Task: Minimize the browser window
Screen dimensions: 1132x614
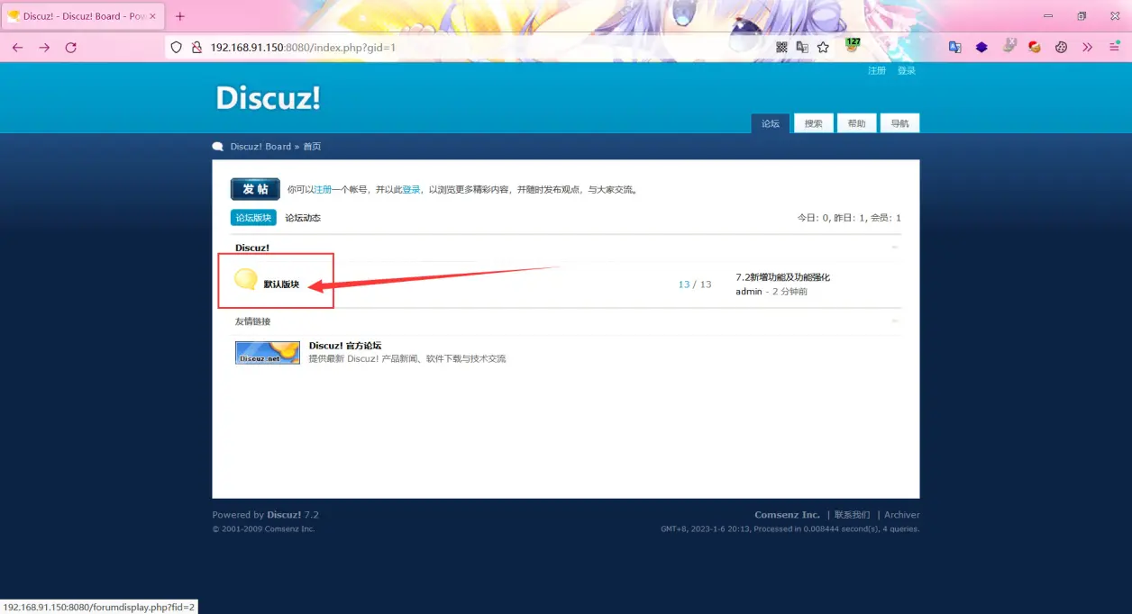Action: tap(1048, 16)
